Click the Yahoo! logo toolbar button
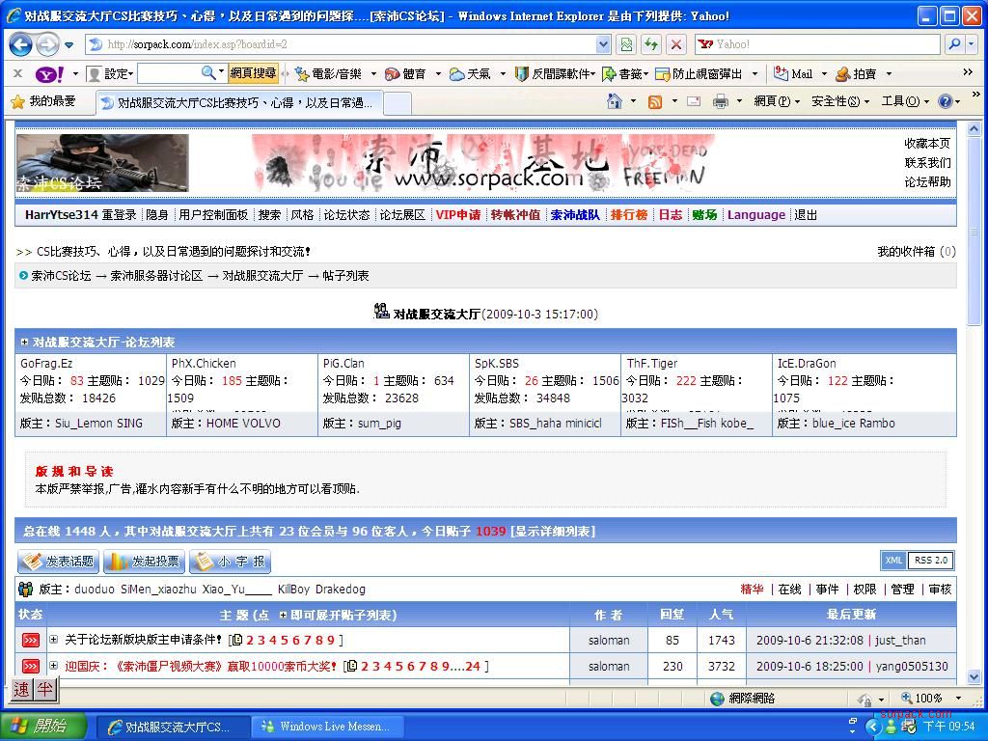Screen dimensions: 988x741 tap(49, 73)
